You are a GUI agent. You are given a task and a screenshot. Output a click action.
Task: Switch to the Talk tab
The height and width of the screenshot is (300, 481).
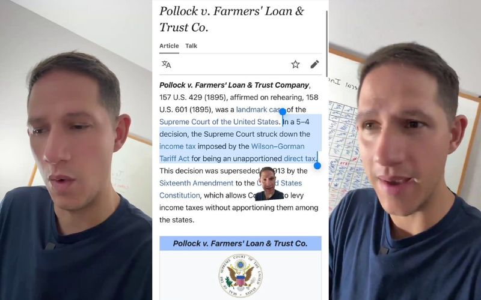pyautogui.click(x=191, y=46)
